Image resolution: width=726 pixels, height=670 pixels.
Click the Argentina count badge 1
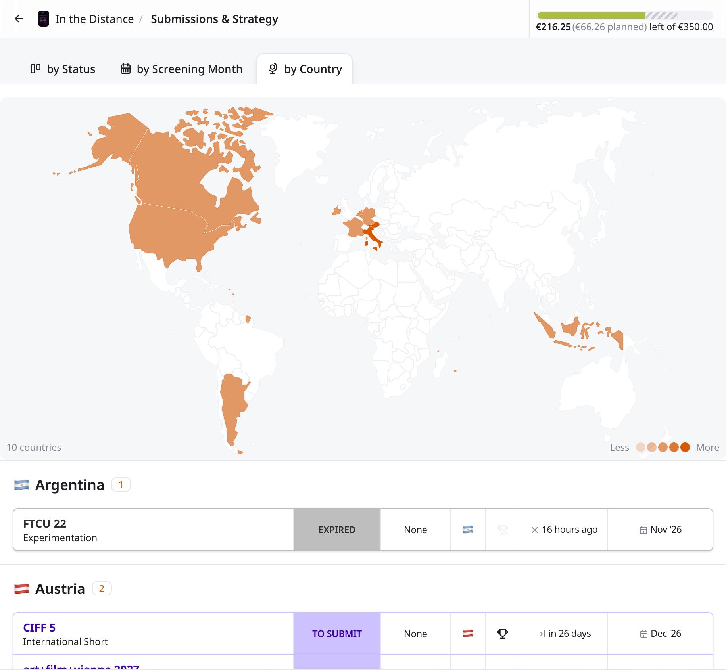click(x=121, y=485)
